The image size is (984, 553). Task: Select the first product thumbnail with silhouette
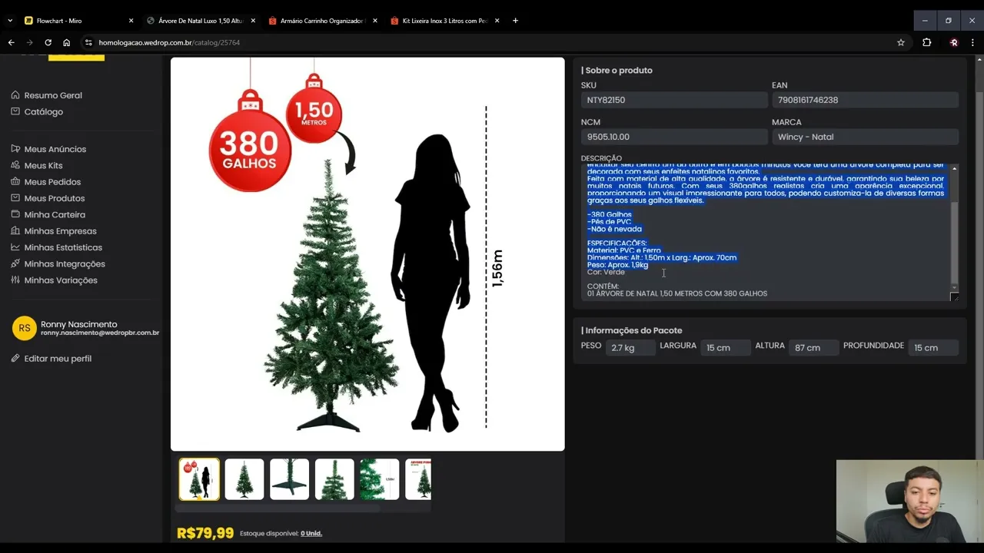tap(199, 479)
